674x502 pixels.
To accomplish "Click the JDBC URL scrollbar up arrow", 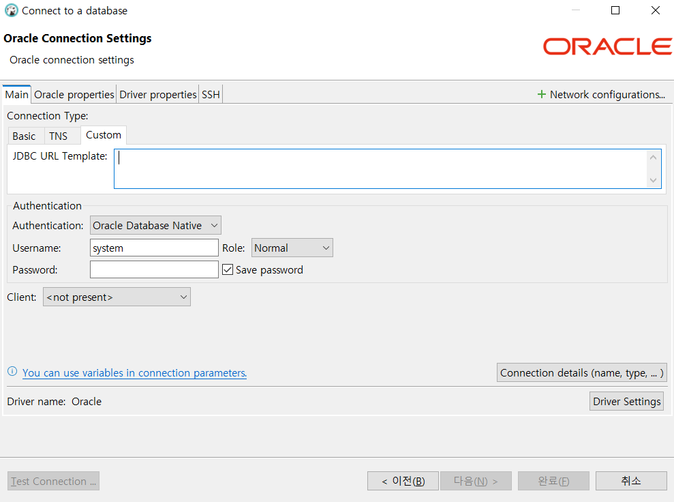I will [x=653, y=158].
